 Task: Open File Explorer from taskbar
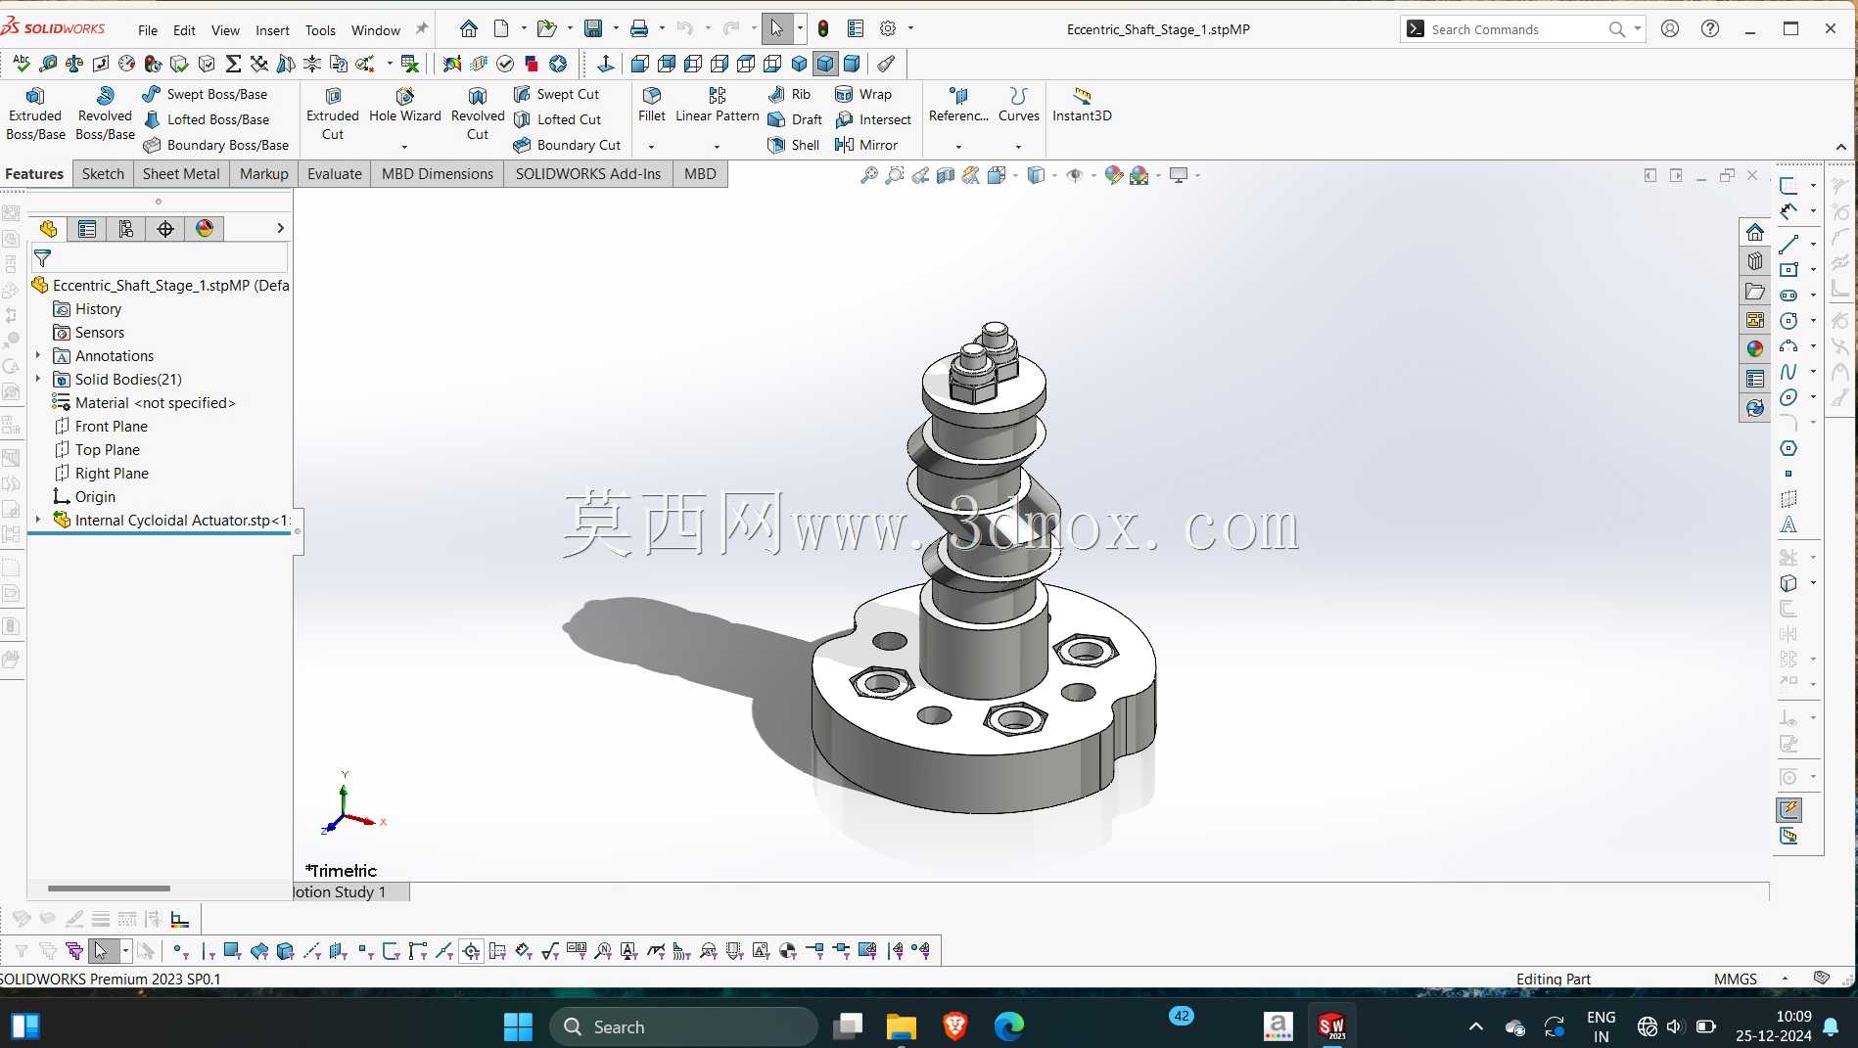(x=901, y=1026)
